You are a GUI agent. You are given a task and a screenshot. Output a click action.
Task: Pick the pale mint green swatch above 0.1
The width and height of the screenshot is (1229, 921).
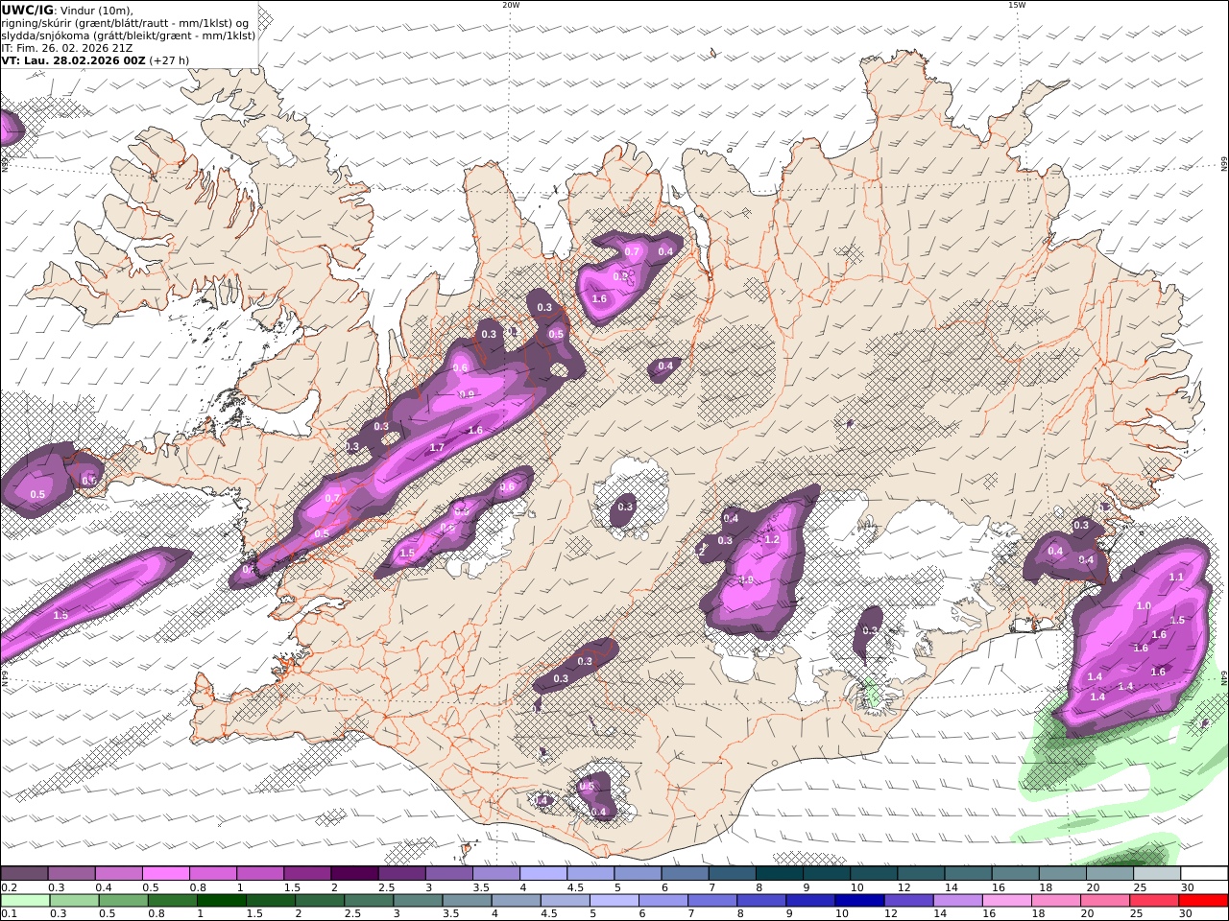point(25,901)
